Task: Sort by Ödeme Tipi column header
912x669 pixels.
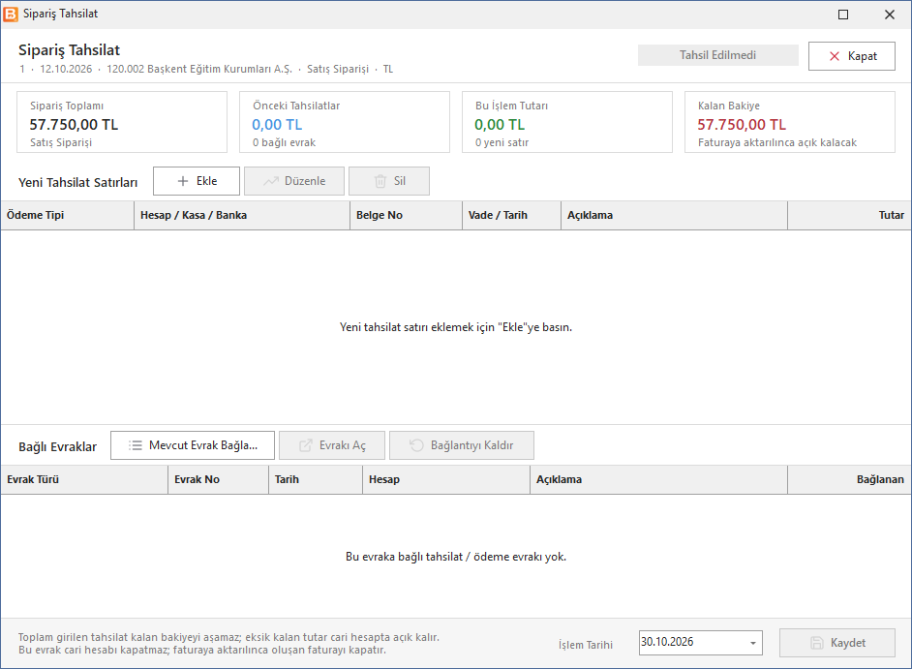Action: coord(68,215)
